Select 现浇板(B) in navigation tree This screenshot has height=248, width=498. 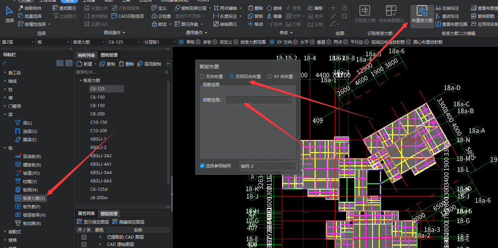pos(29,156)
